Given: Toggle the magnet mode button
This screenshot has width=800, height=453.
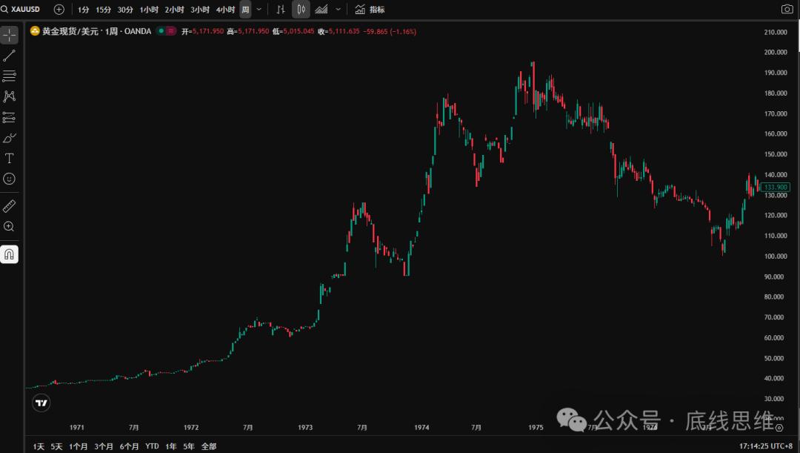Looking at the screenshot, I should click(x=9, y=254).
